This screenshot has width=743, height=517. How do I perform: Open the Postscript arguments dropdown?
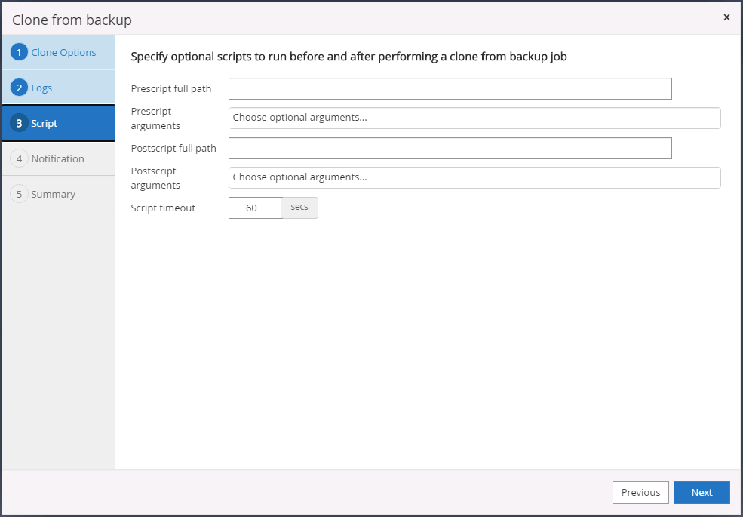tap(474, 177)
